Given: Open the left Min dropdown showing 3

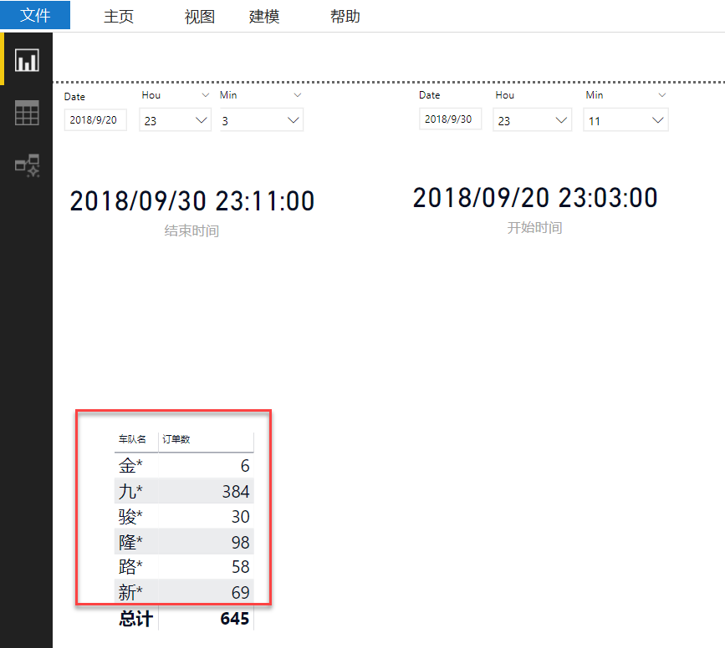Looking at the screenshot, I should [262, 120].
